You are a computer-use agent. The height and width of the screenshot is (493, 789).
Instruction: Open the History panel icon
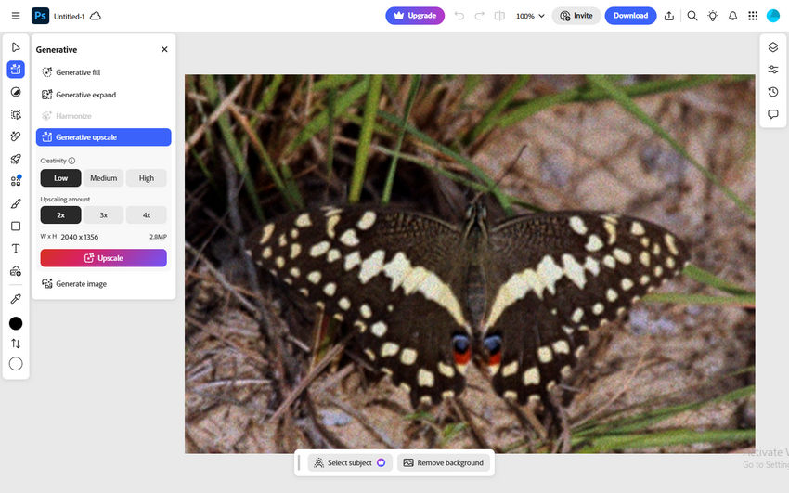[773, 92]
